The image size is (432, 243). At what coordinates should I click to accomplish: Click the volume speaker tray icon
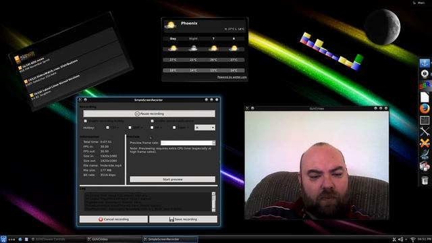tap(400, 240)
